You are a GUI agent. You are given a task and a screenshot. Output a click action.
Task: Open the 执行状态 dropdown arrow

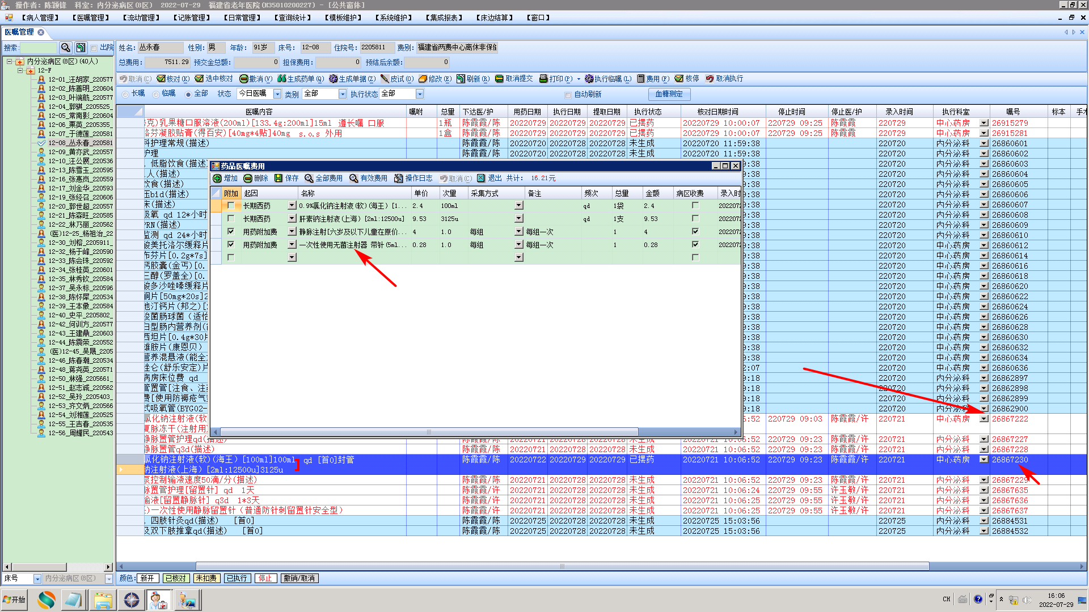pos(420,94)
